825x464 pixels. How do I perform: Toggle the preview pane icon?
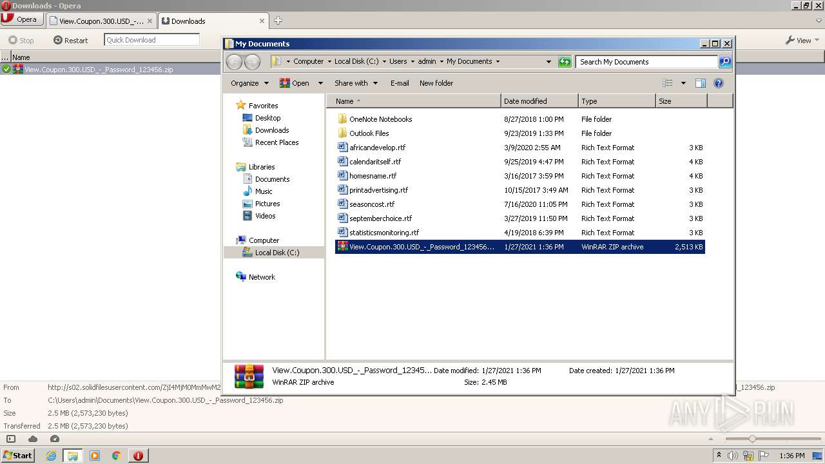pos(701,83)
